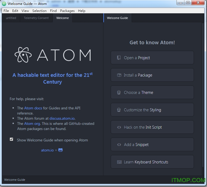Select the Welcome Guide tab in the right pane
The width and height of the screenshot is (207, 187).
click(x=117, y=18)
